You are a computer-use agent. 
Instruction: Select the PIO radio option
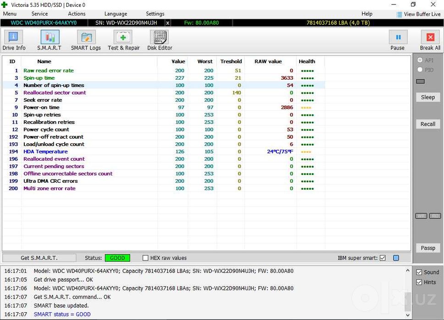point(420,70)
